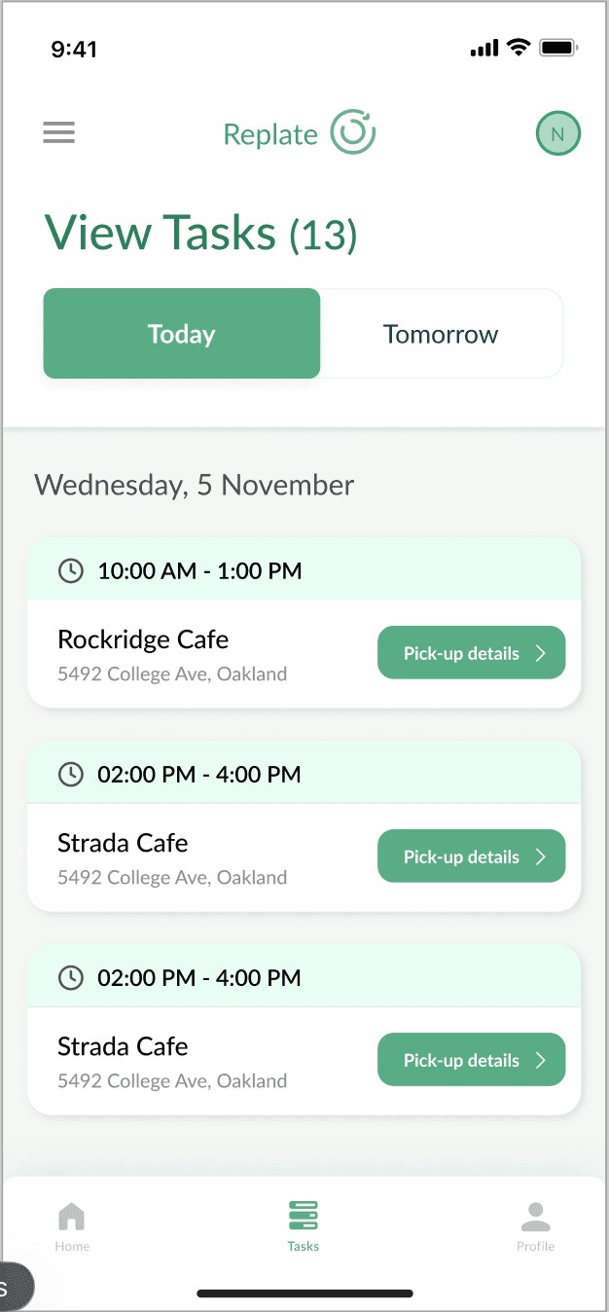Tap the Rockridge Cafe task name
Screen dimensions: 609x1312
tap(143, 639)
